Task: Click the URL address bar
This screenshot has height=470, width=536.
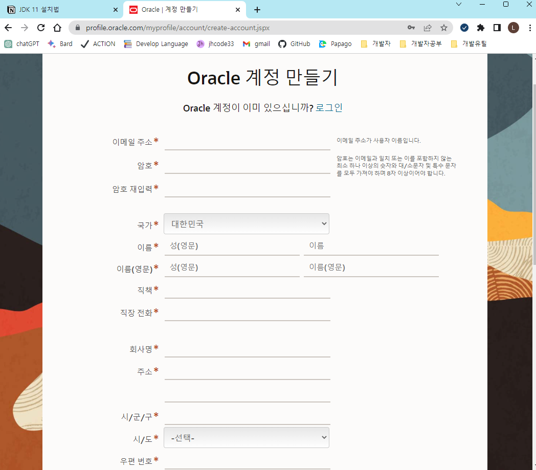Action: (x=239, y=28)
